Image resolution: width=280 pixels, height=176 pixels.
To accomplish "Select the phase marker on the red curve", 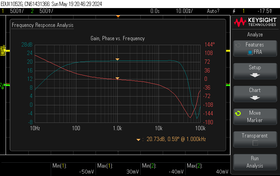I will 117,78.
